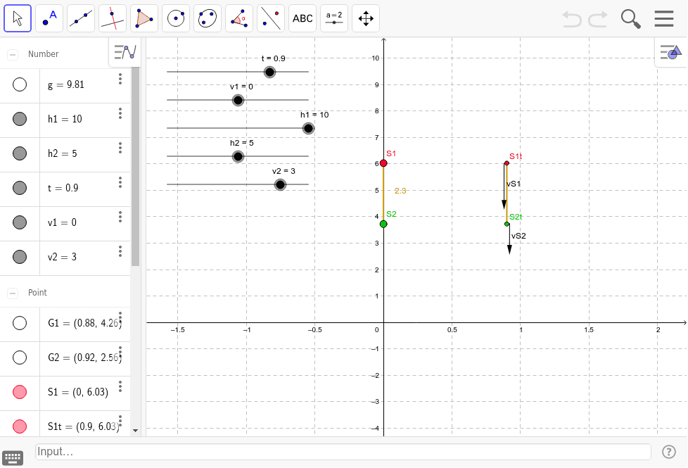Viewport: 688px width, 468px height.
Task: Select the Slider a=2 tool
Action: pyautogui.click(x=334, y=18)
